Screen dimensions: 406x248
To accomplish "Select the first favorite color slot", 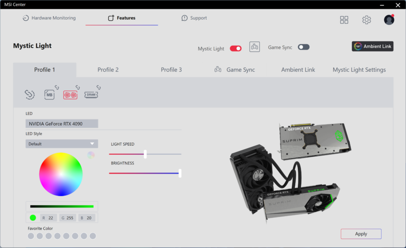I will 31,236.
